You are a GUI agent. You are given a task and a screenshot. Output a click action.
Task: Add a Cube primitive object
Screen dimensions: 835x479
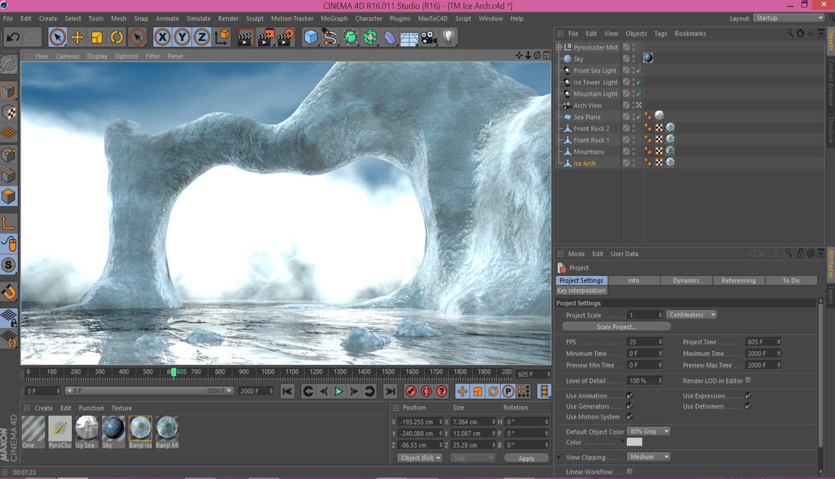click(310, 37)
